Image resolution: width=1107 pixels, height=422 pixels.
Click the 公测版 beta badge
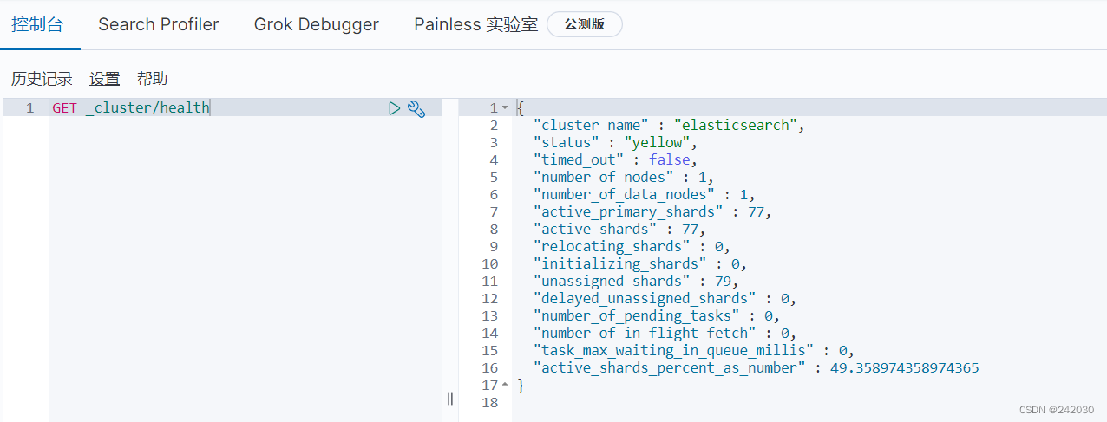pos(585,24)
